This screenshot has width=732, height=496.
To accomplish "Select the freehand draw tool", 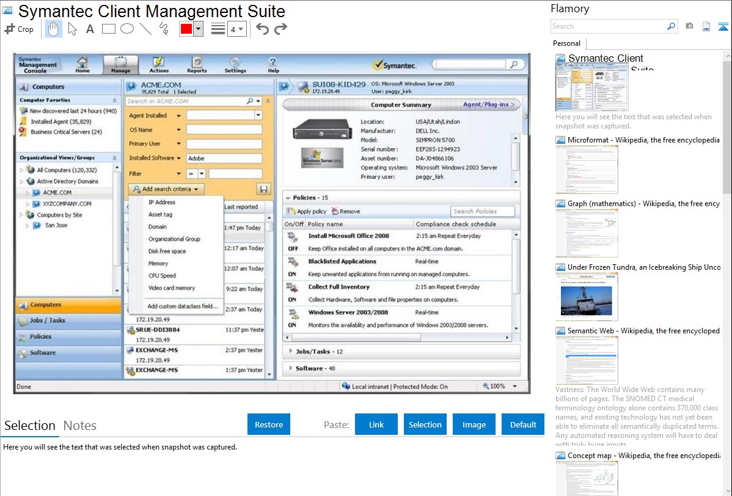I will pos(164,29).
